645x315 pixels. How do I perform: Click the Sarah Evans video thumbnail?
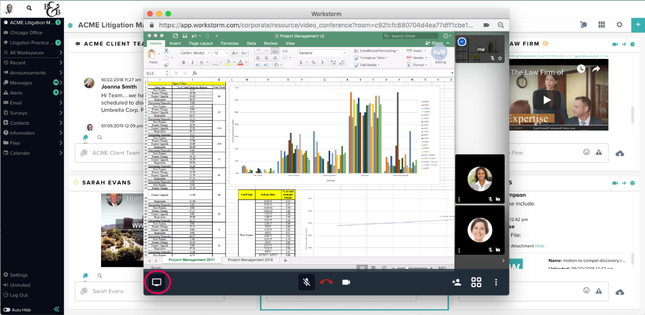122,230
